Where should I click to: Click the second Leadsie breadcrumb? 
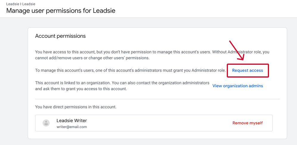(29, 4)
